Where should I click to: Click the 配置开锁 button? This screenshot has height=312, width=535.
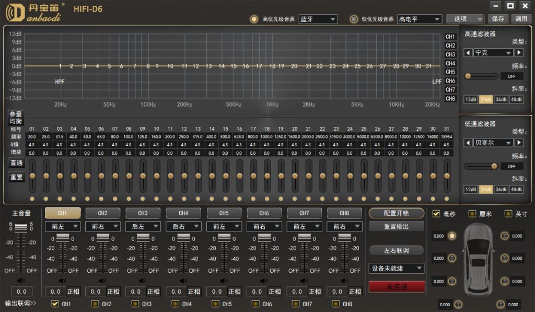pos(397,213)
